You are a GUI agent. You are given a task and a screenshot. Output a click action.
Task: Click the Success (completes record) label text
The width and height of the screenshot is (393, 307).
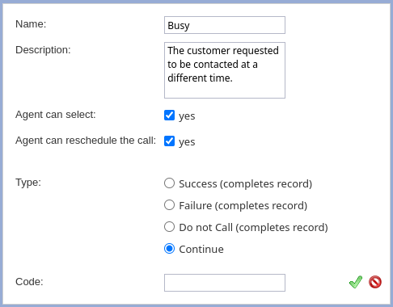pyautogui.click(x=246, y=184)
